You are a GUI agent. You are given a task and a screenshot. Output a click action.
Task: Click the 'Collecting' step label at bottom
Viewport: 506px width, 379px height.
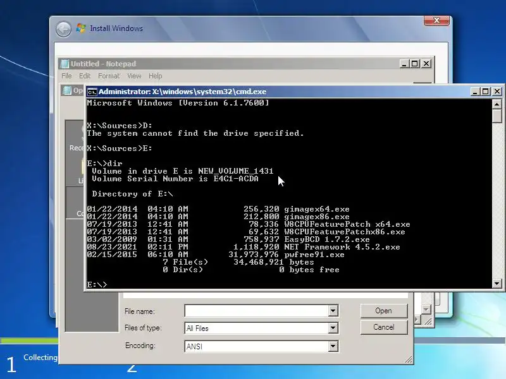pos(40,358)
